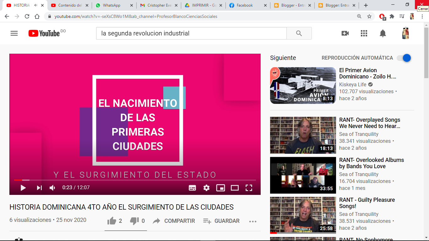429x241 pixels.
Task: Click the video title HISTORIA DOMINICANA text
Action: [122, 207]
